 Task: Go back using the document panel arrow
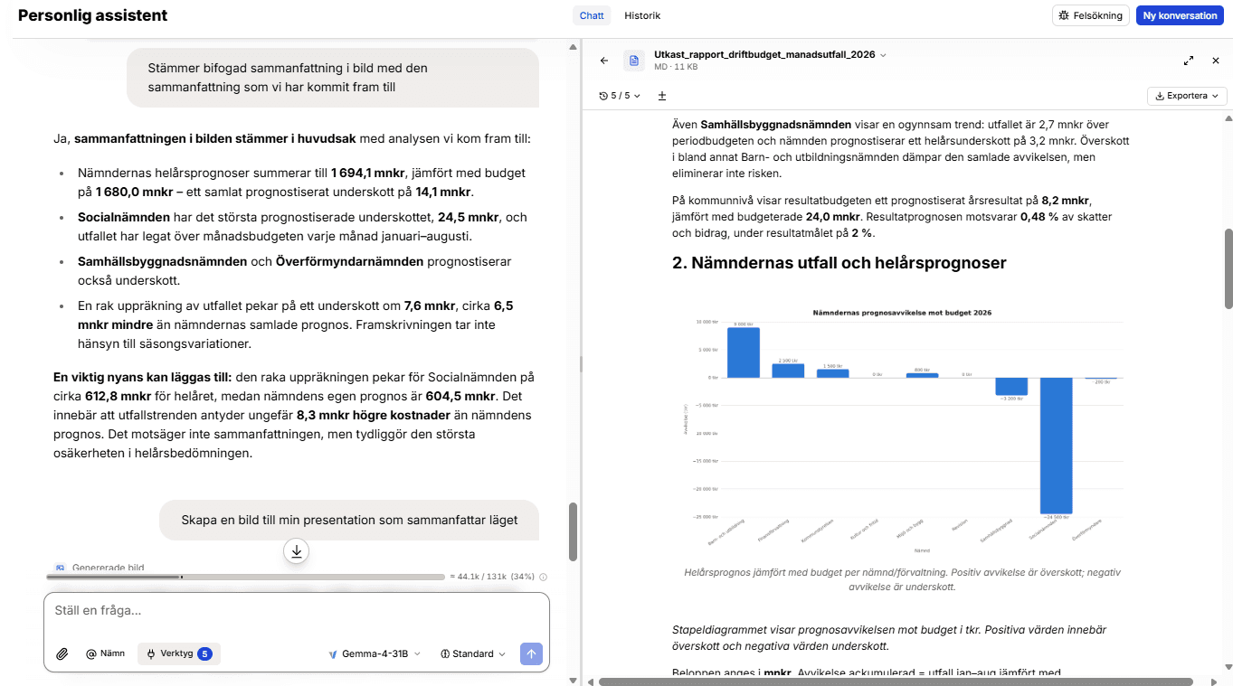tap(605, 61)
